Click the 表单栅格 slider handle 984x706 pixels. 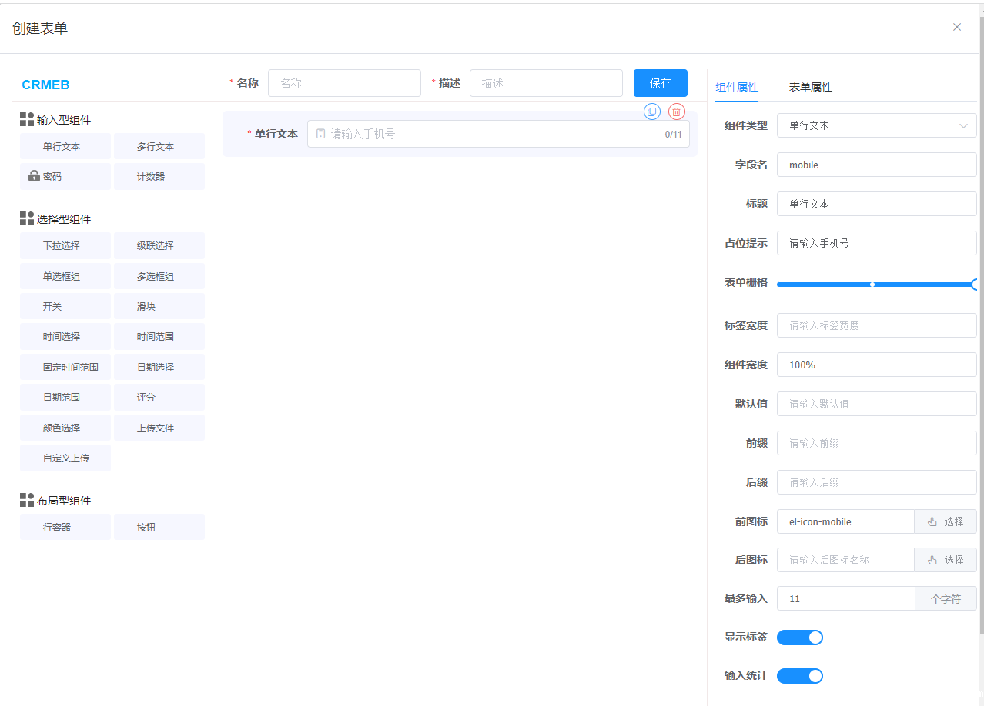coord(976,285)
